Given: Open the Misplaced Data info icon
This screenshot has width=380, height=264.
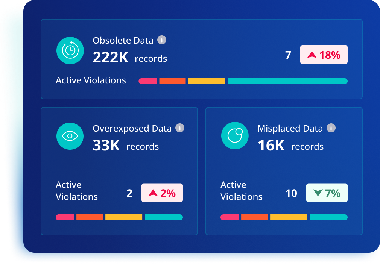Looking at the screenshot, I should click(x=331, y=127).
